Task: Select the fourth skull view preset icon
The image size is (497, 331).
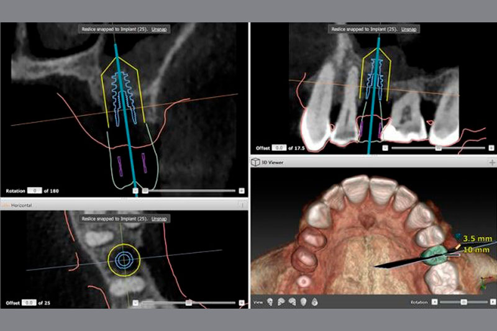Action: [x=303, y=302]
